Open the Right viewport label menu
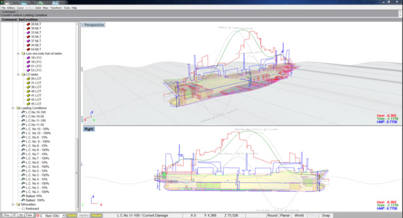This screenshot has height=218, width=403. pos(89,129)
